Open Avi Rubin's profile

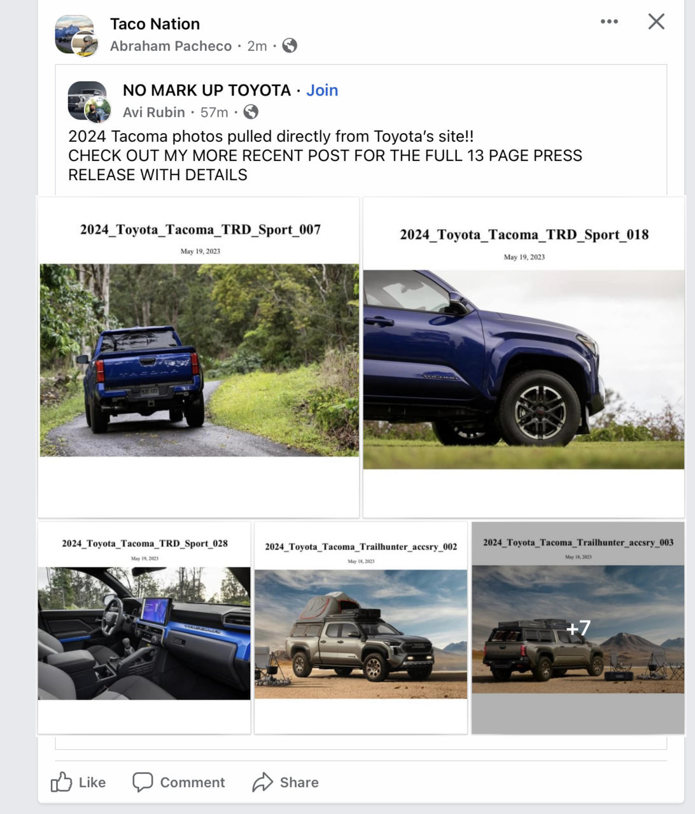pos(154,112)
